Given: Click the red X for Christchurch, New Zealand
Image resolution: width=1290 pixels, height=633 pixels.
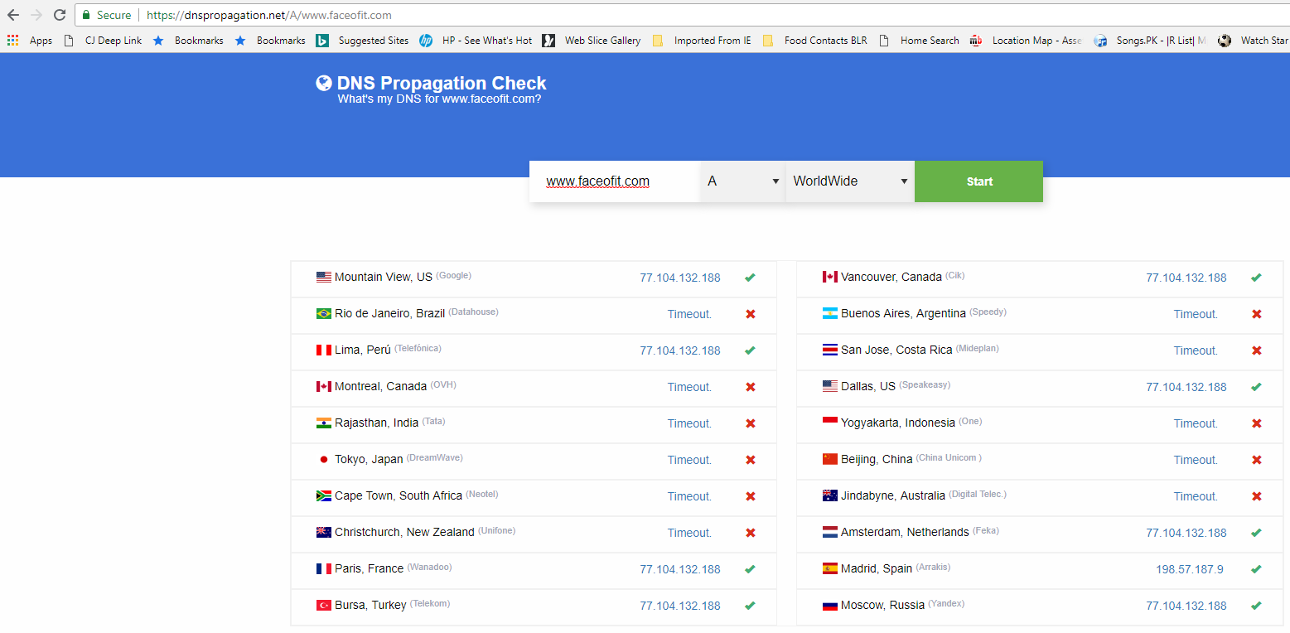Looking at the screenshot, I should pos(751,533).
